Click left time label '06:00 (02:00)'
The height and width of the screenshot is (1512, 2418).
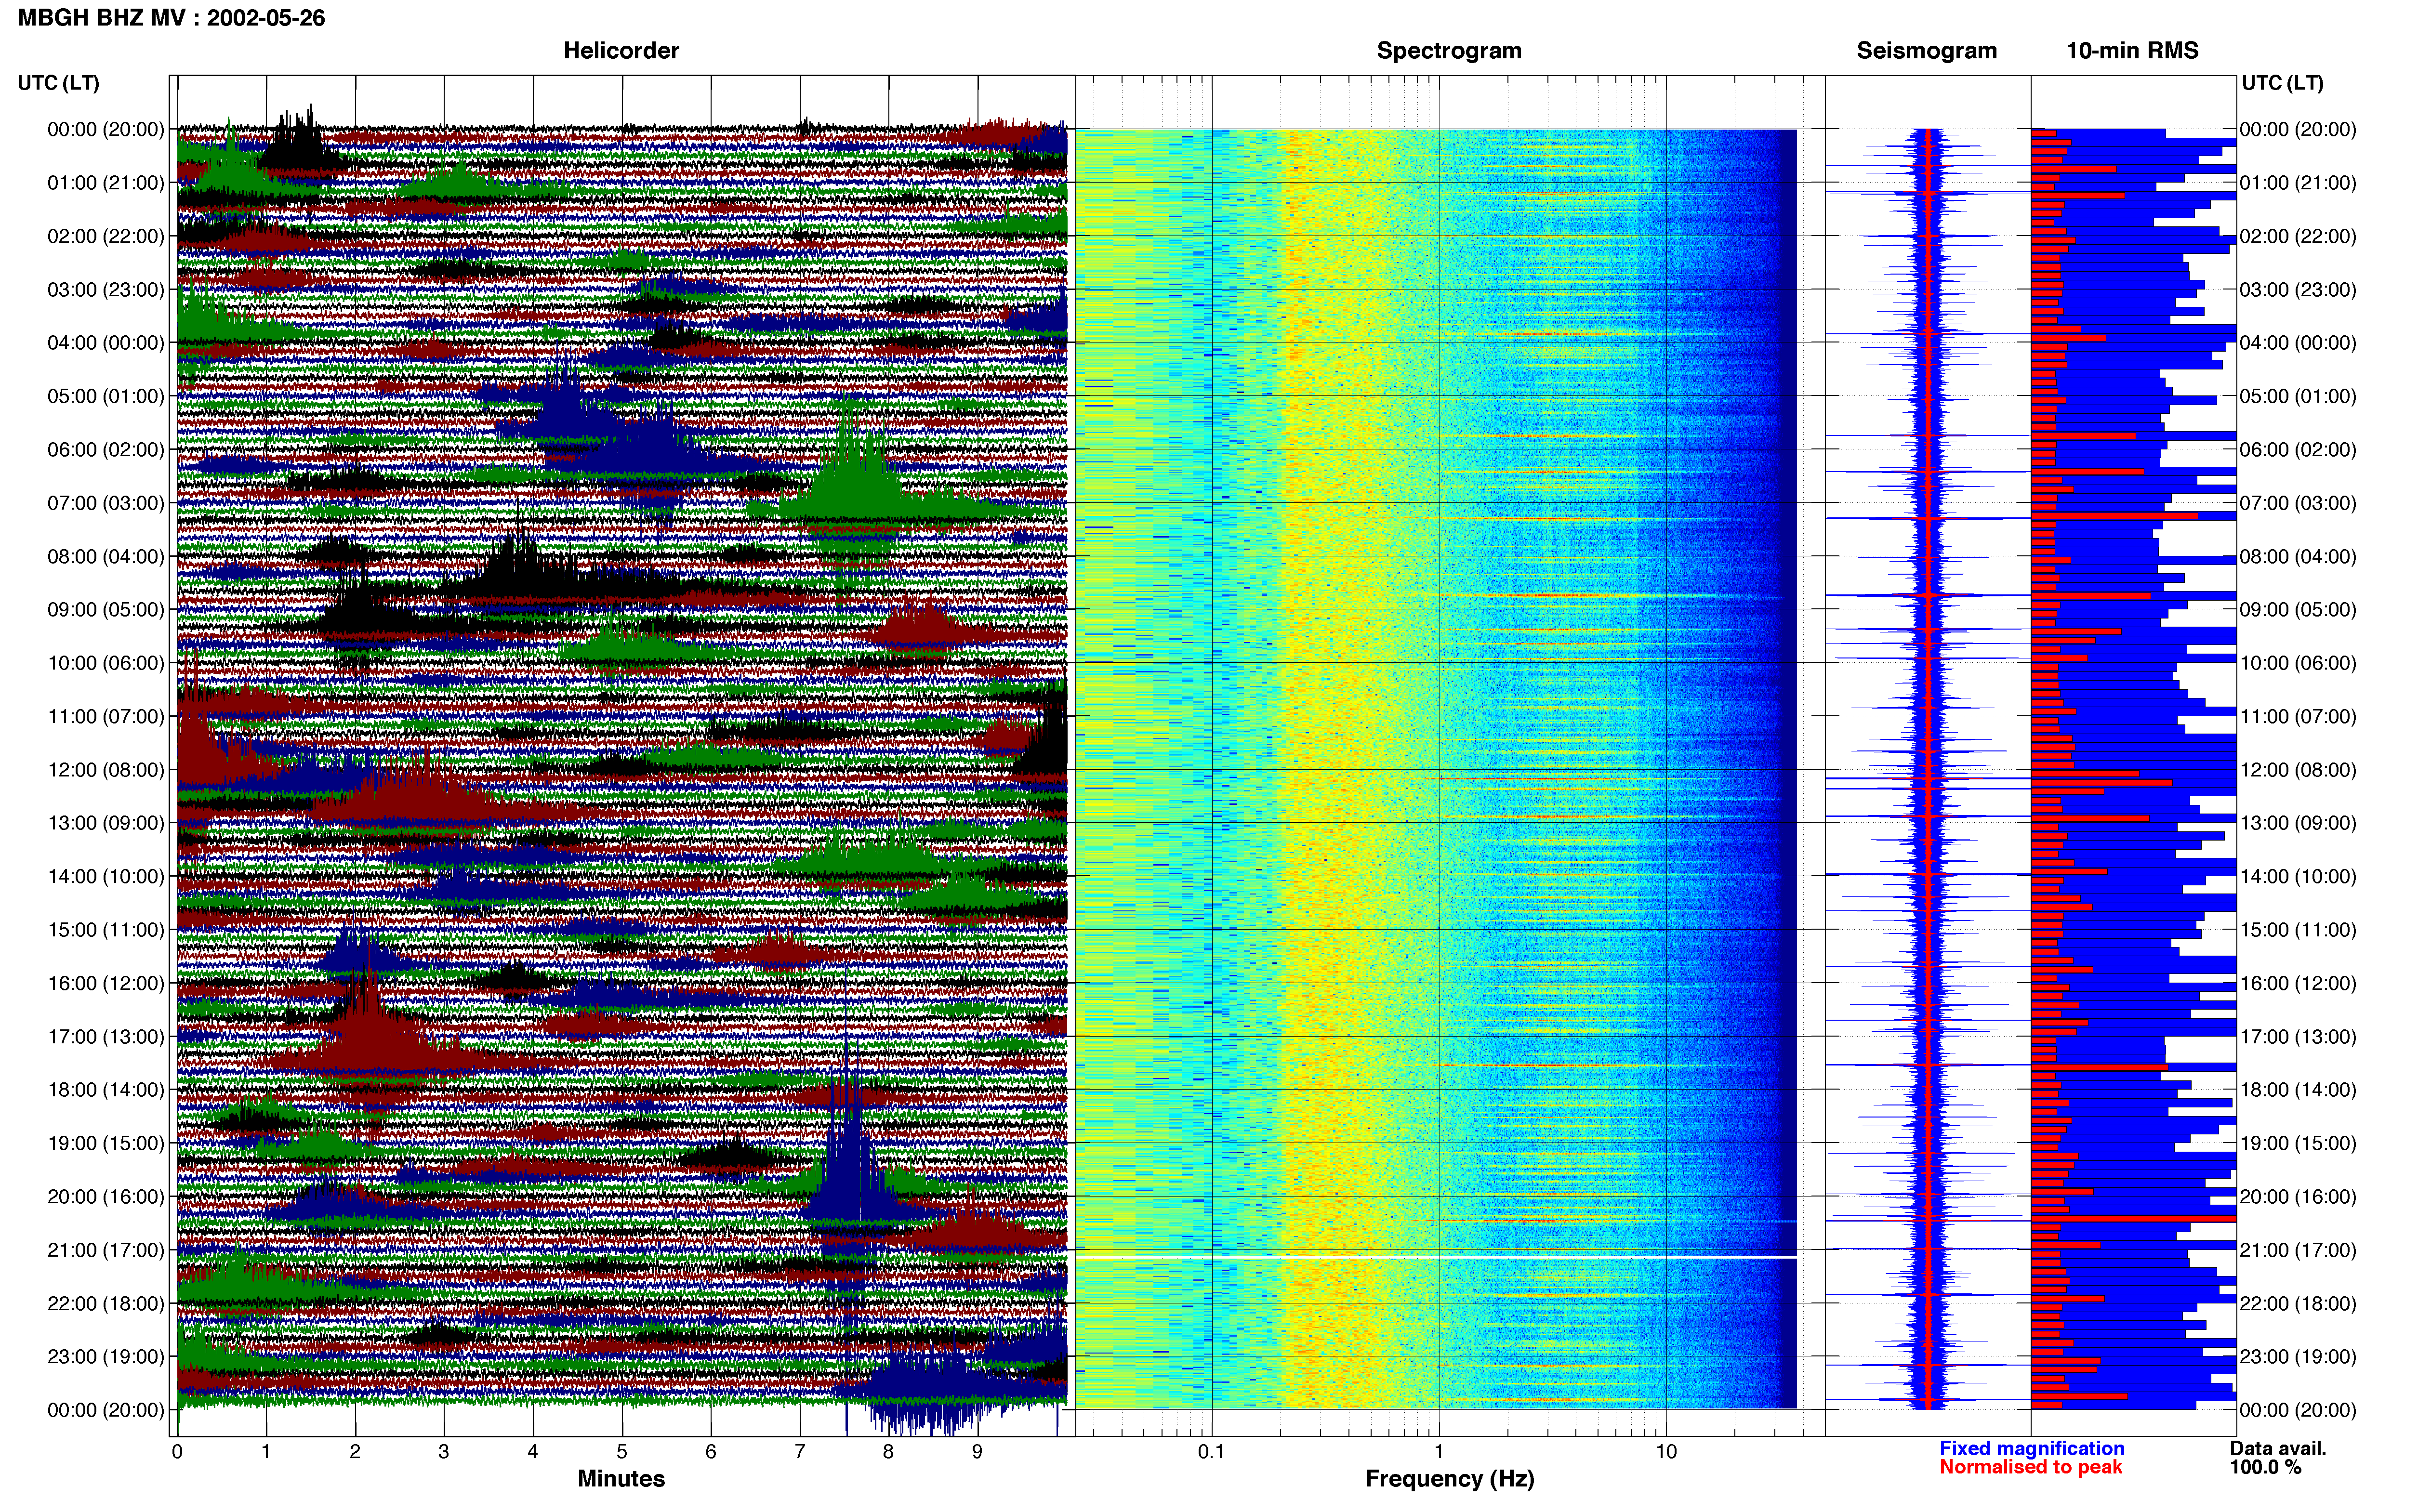[x=106, y=450]
